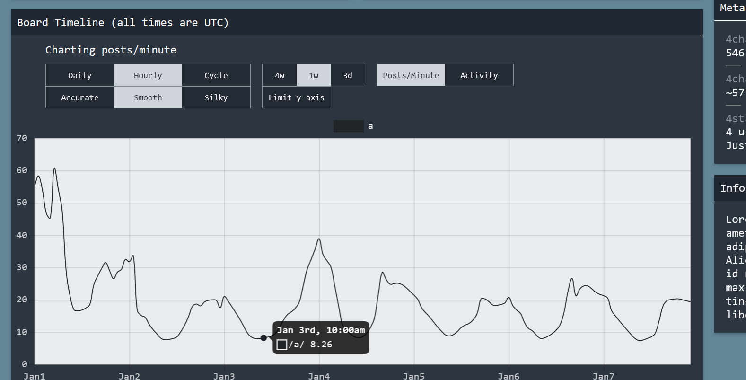Set time range to 1w
746x380 pixels.
pyautogui.click(x=314, y=75)
